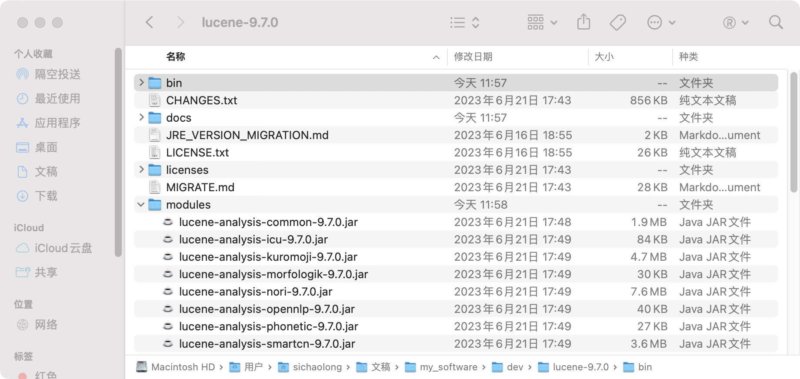
Task: Click 用户 in the path bar
Action: click(246, 367)
